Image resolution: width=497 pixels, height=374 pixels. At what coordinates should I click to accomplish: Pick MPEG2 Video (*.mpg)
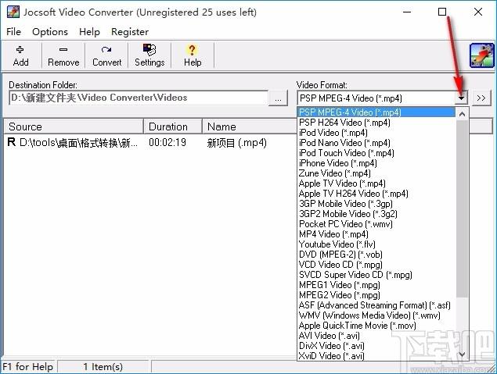(376, 295)
